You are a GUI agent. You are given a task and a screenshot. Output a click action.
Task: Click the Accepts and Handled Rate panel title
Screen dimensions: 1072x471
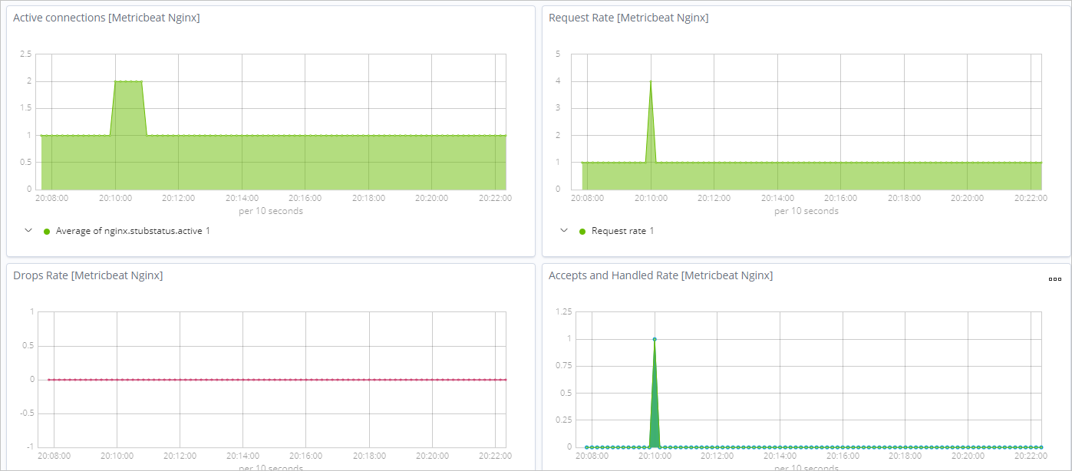pos(661,275)
